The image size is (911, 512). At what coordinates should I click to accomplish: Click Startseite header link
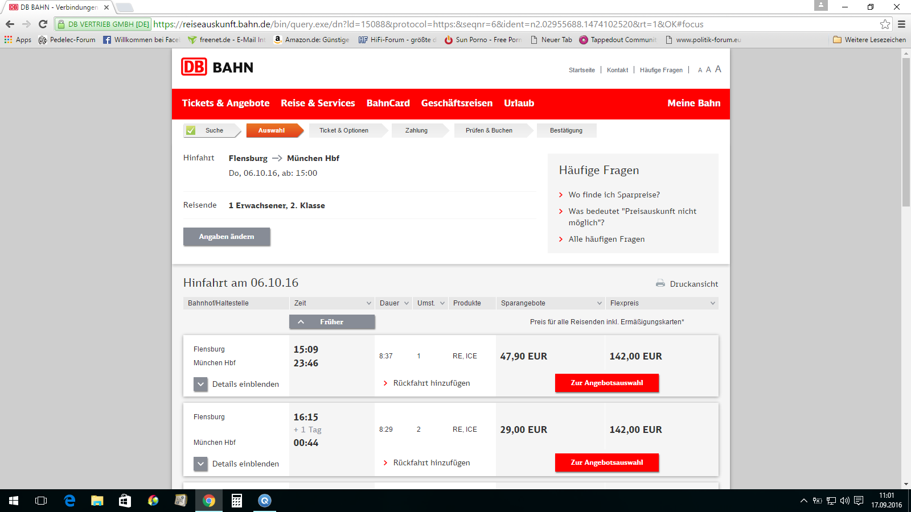pos(582,71)
